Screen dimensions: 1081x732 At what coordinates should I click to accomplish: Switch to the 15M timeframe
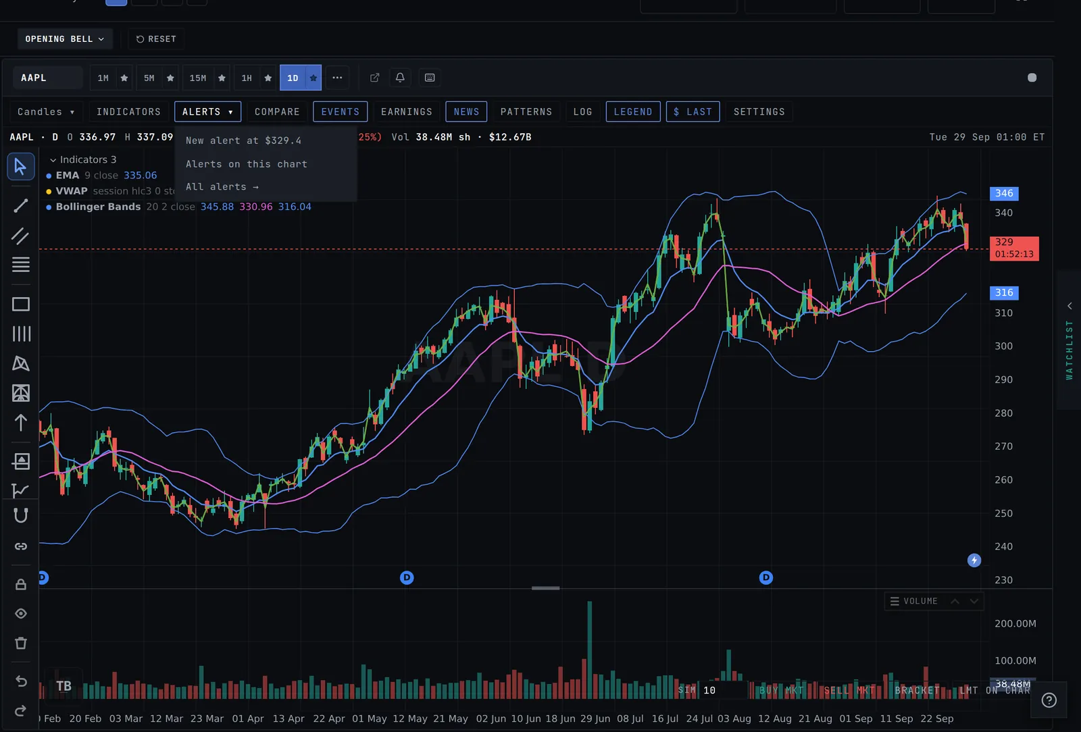coord(198,78)
